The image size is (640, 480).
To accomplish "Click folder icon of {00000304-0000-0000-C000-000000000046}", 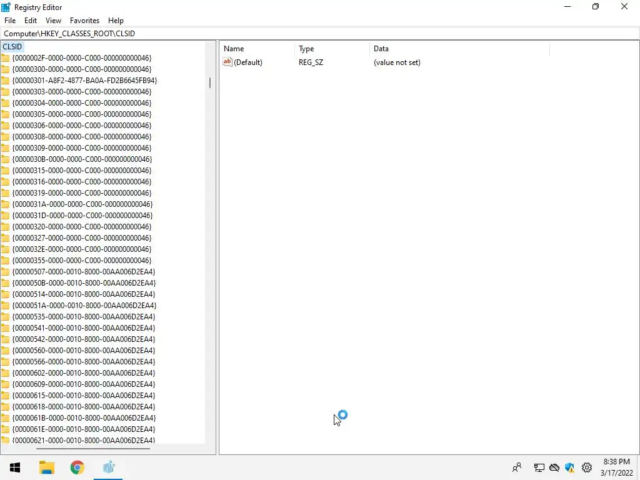I will coord(5,103).
